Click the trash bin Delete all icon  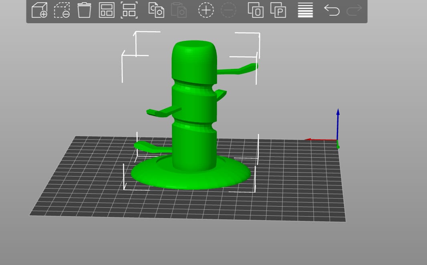click(x=84, y=10)
